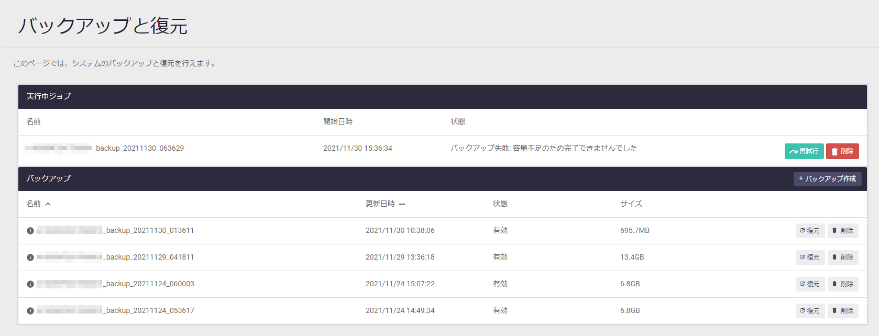Delete backup_20211124_060003 entry
The width and height of the screenshot is (879, 336).
click(843, 284)
